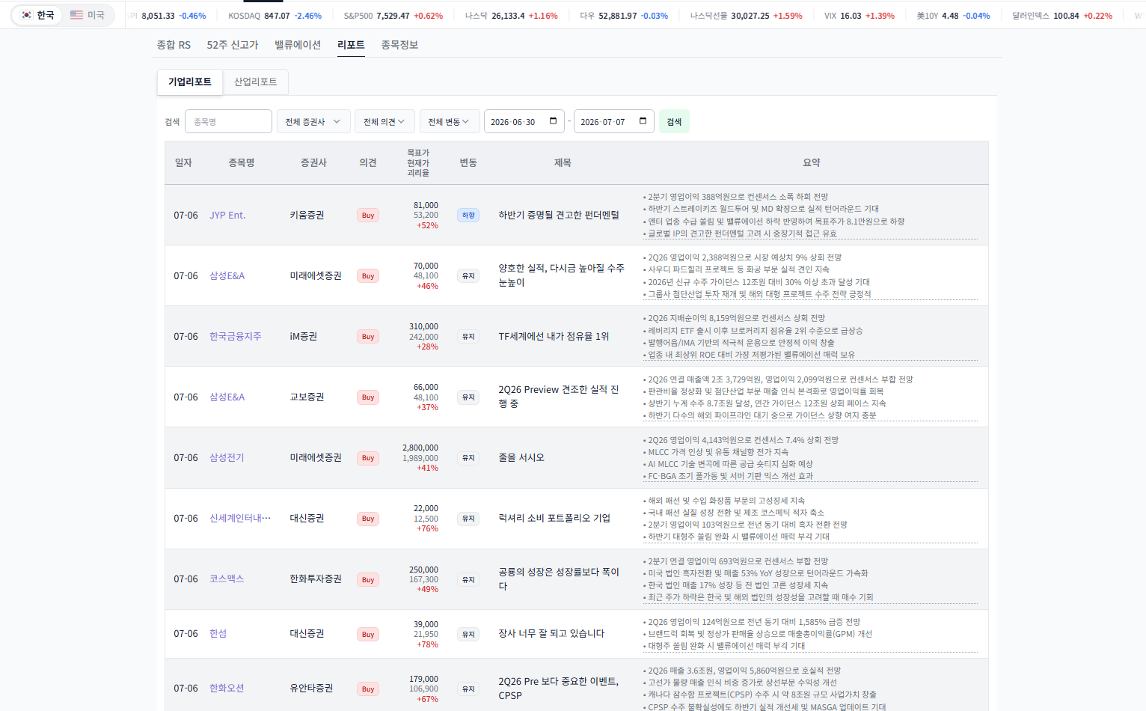Click 유안타증권 broker name
1146x711 pixels.
tap(311, 688)
